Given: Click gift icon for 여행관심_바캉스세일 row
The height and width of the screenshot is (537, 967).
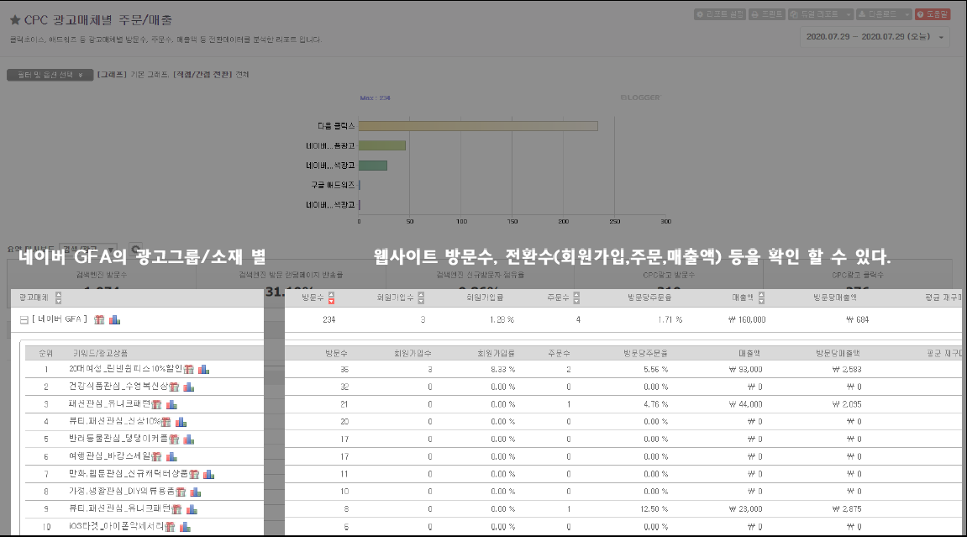Looking at the screenshot, I should (x=156, y=457).
